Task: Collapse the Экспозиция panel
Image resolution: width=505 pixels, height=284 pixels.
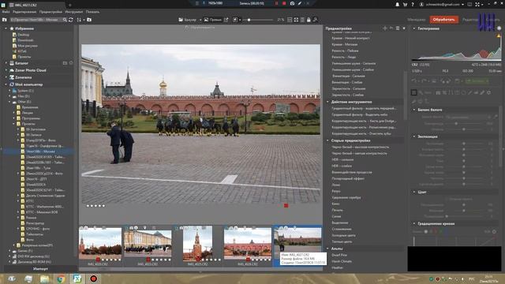Action: (x=414, y=136)
